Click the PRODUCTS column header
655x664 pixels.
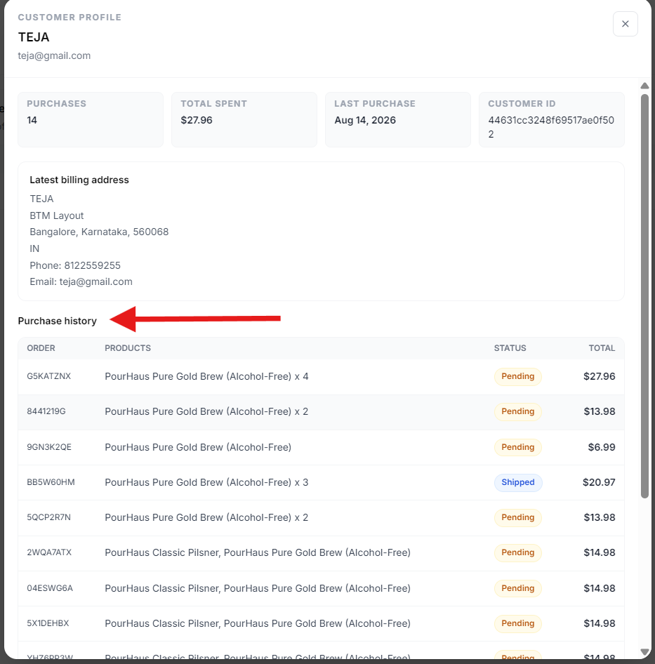coord(128,348)
